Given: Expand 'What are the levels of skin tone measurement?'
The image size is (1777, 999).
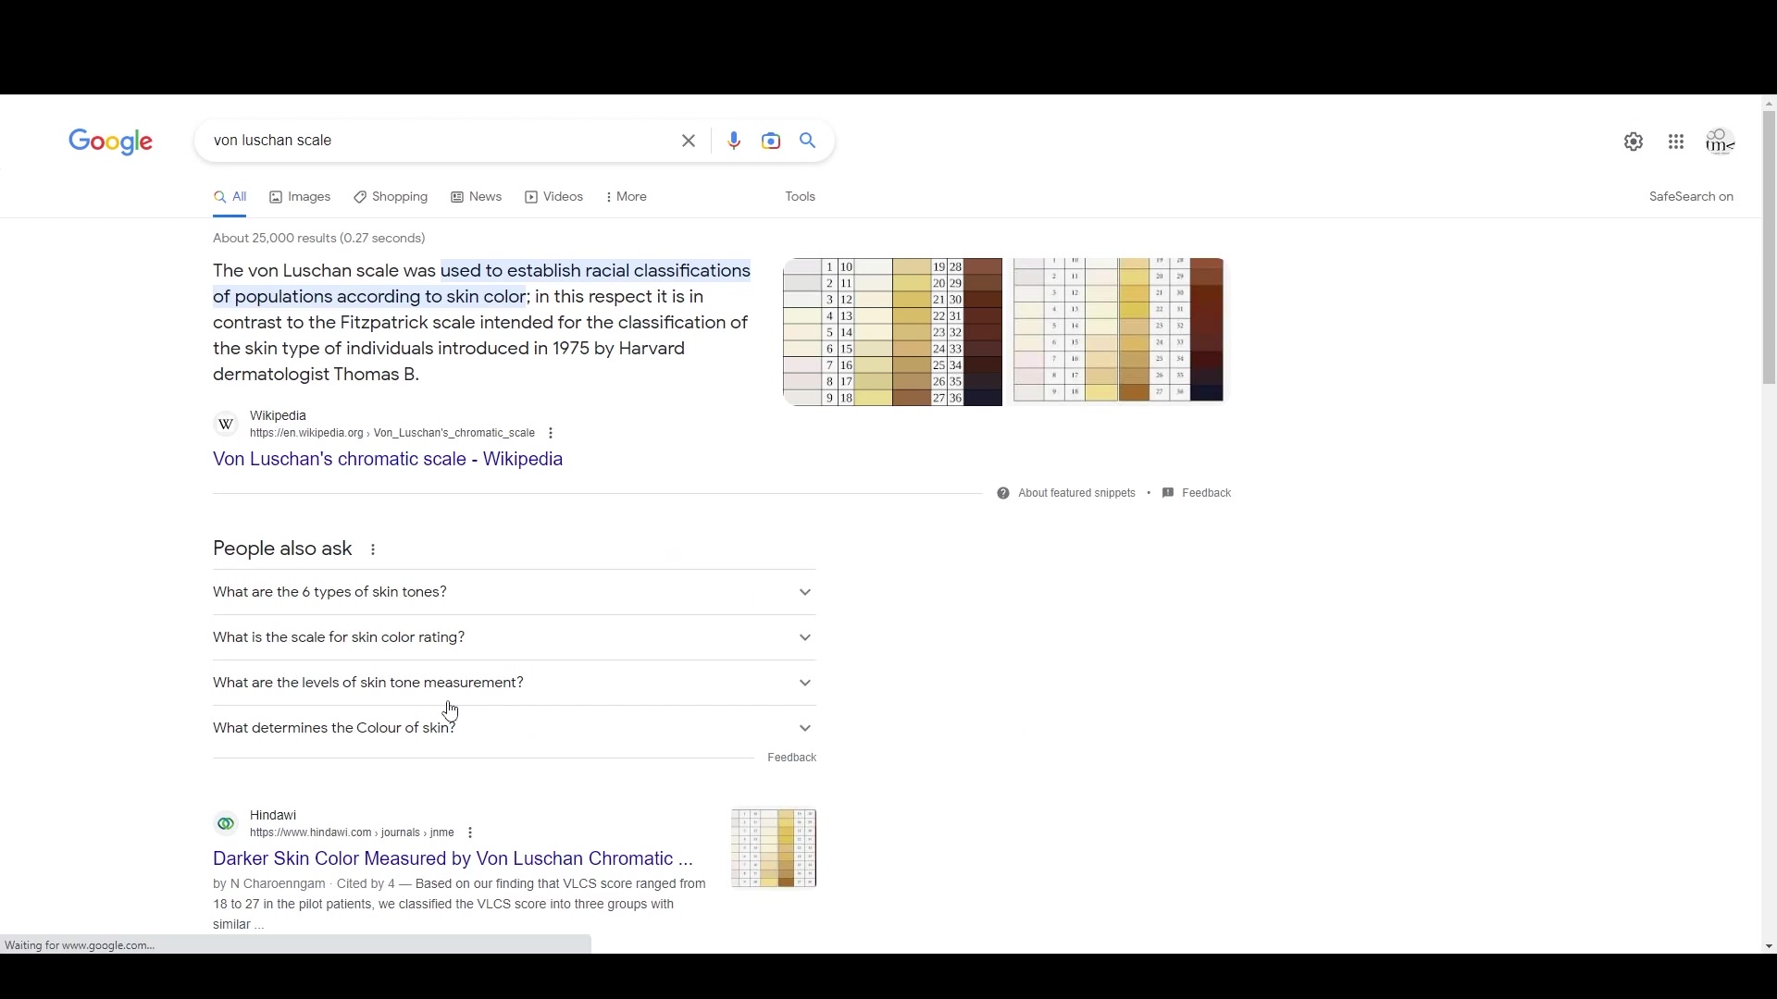Looking at the screenshot, I should (x=514, y=683).
